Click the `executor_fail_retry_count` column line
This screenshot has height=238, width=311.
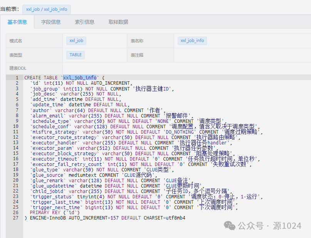click(x=141, y=164)
